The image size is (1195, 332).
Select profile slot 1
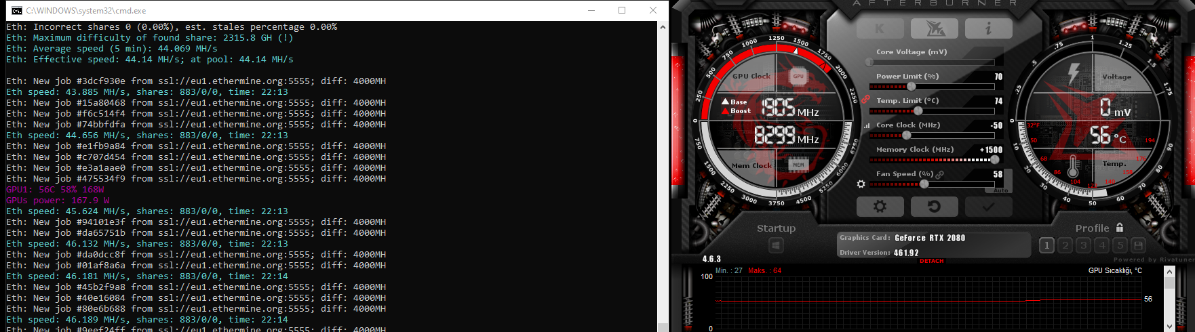pos(1046,245)
